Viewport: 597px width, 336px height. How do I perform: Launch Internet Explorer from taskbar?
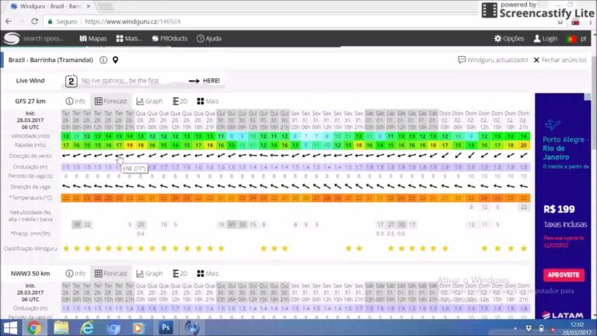pos(87,327)
